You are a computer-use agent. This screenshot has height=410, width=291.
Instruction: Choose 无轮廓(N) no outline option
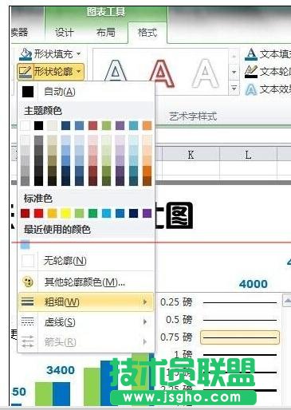pyautogui.click(x=86, y=261)
